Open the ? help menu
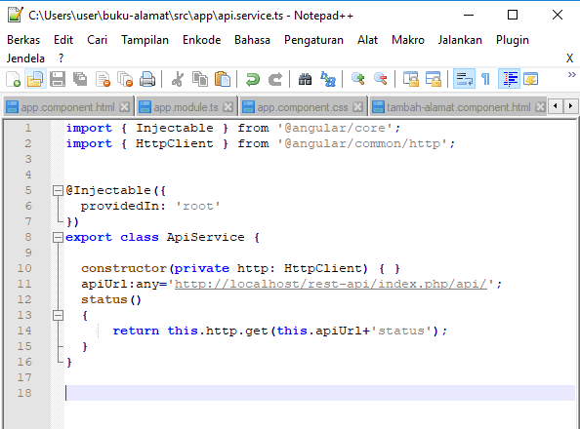The image size is (580, 429). tap(62, 58)
